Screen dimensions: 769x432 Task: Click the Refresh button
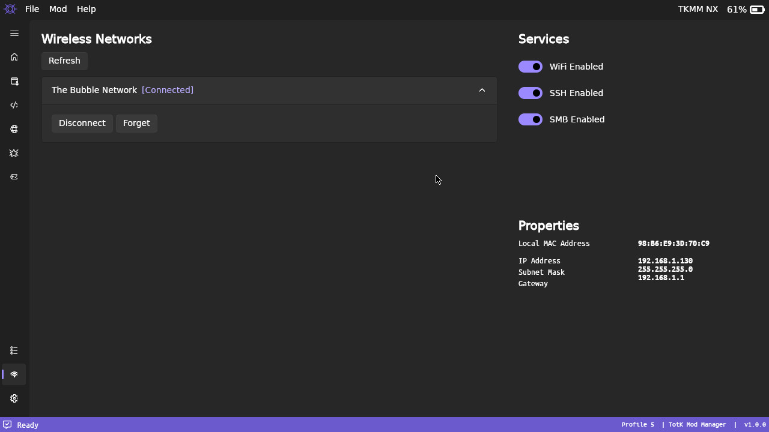pos(64,61)
